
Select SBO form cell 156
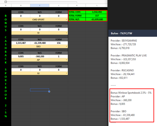[59, 43]
